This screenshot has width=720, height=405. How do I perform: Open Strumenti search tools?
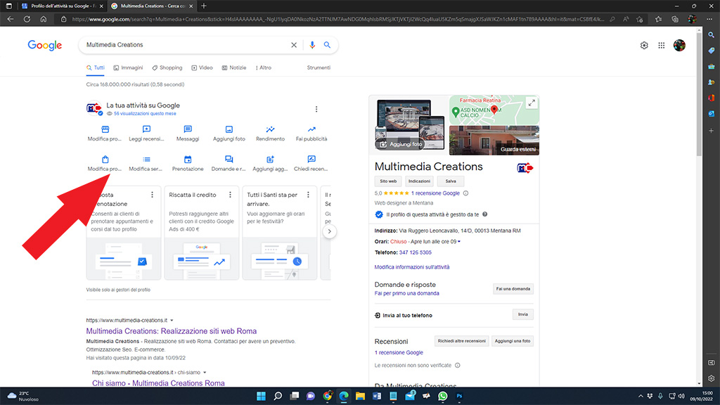(x=319, y=67)
